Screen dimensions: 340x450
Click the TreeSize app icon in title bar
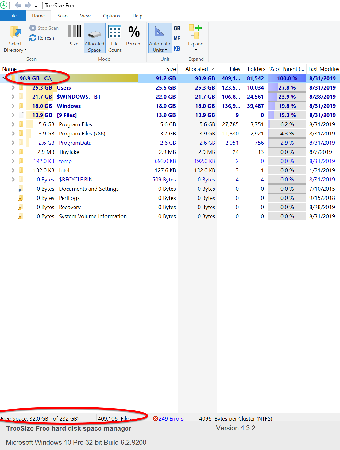(x=4, y=5)
